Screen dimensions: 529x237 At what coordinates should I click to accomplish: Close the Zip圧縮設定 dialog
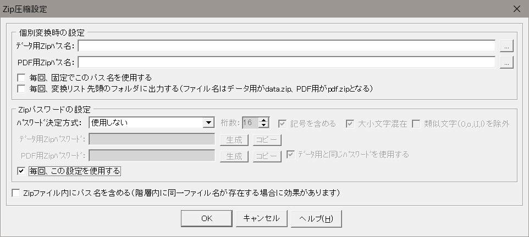[516, 8]
